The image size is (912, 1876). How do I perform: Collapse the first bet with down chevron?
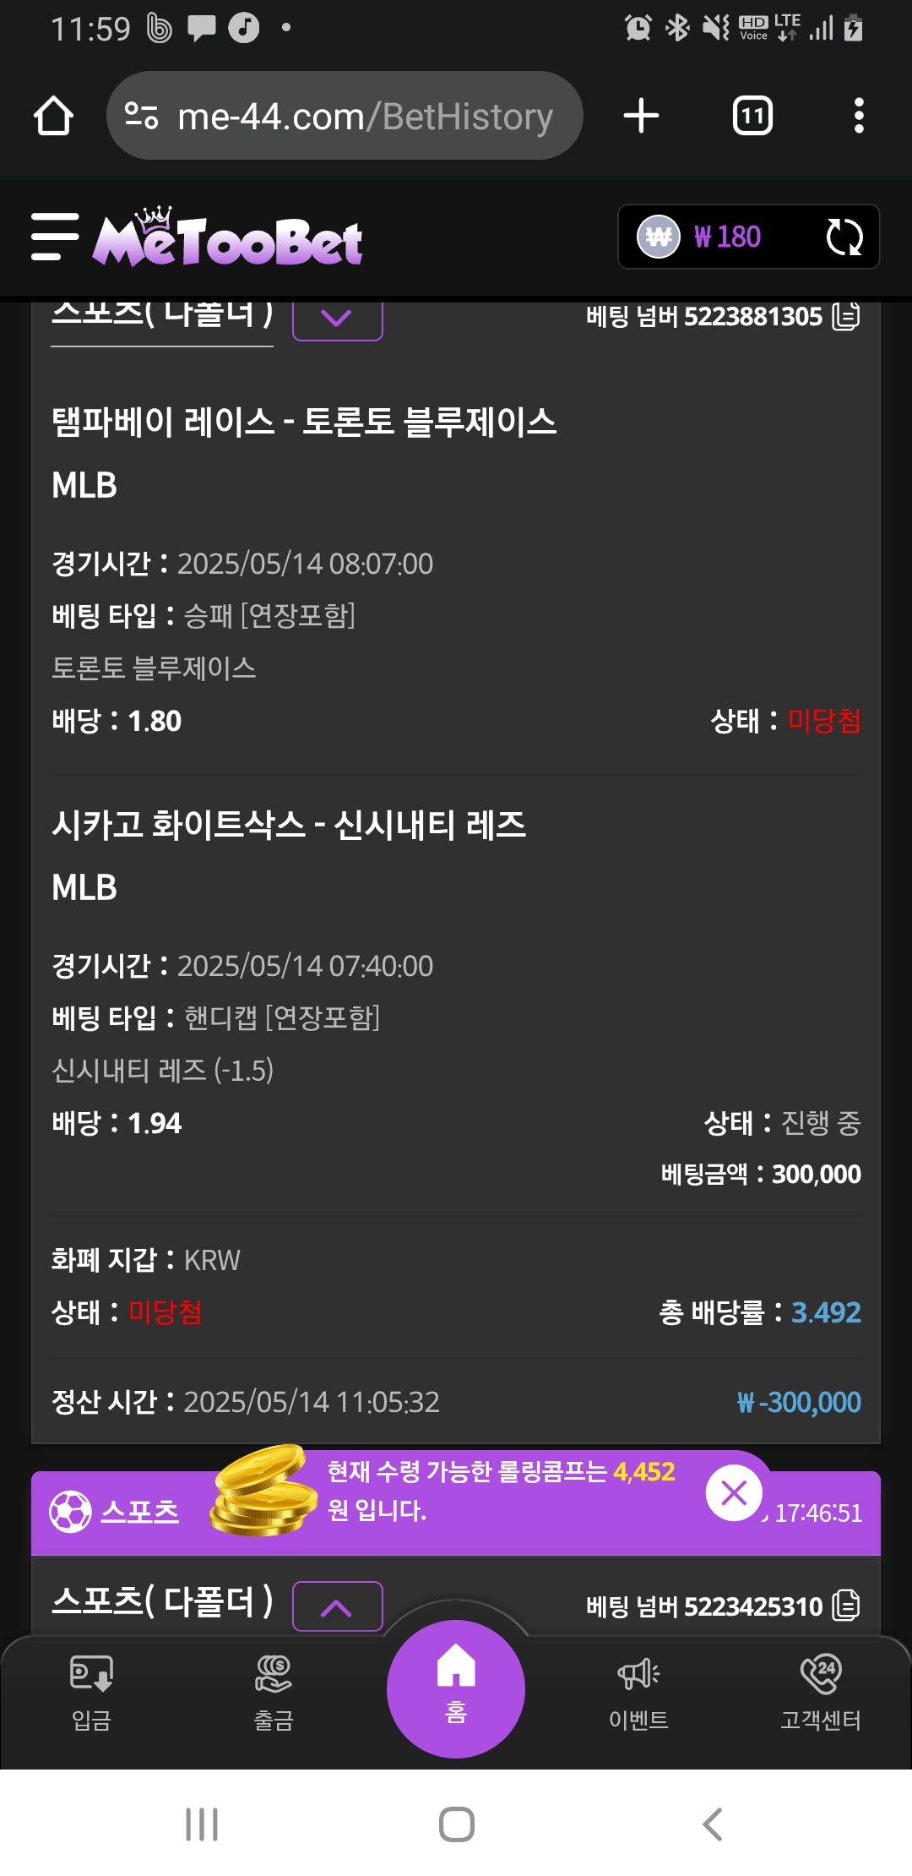click(x=337, y=319)
